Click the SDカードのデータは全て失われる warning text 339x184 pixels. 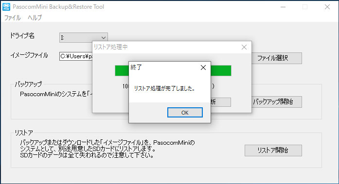(x=87, y=155)
